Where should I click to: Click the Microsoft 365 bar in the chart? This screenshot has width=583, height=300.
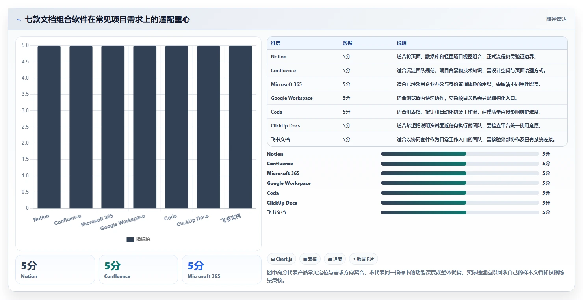tap(113, 127)
